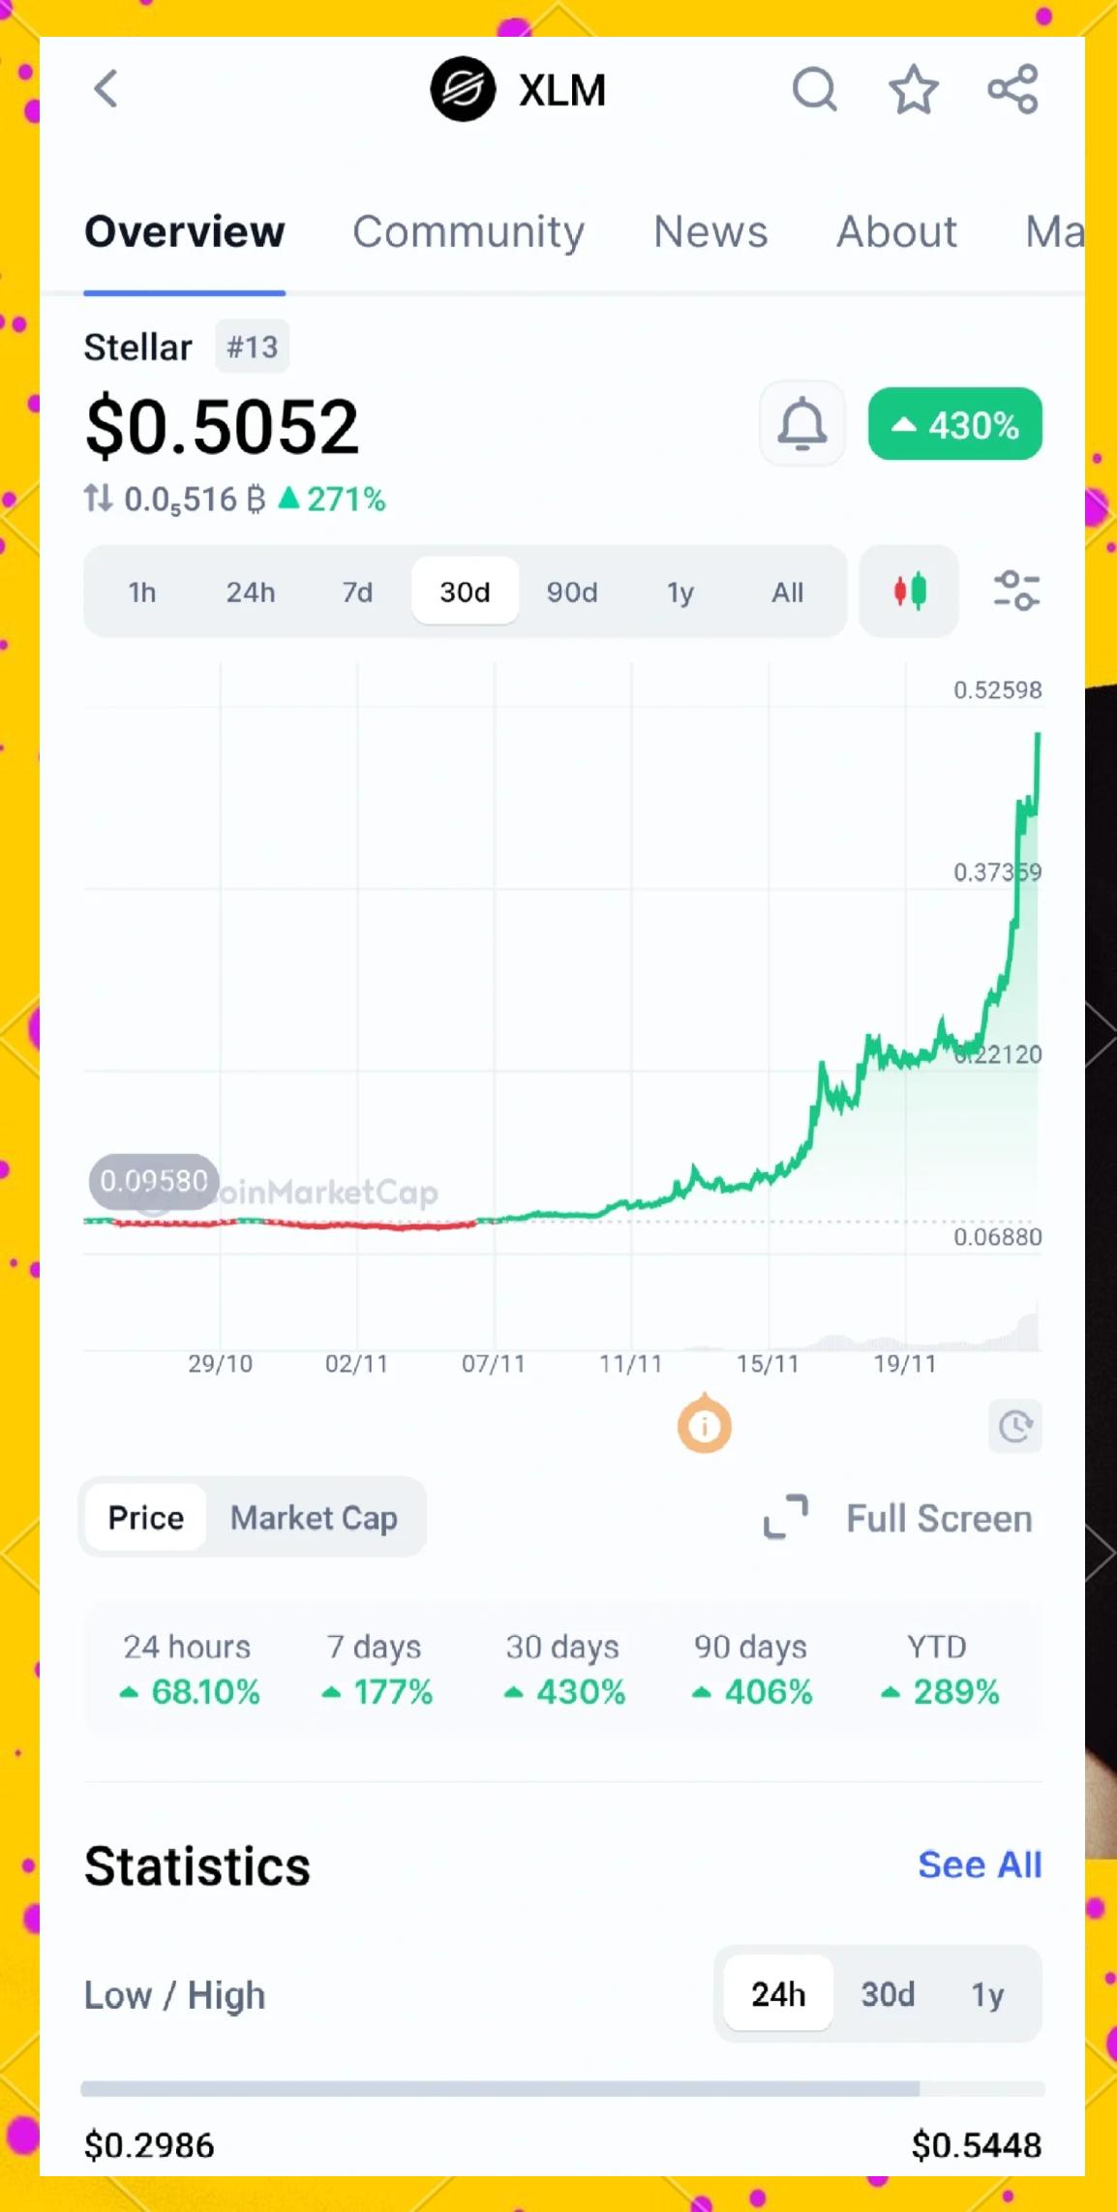Open search using the magnifier icon
Viewport: 1117px width, 2212px height.
point(815,88)
